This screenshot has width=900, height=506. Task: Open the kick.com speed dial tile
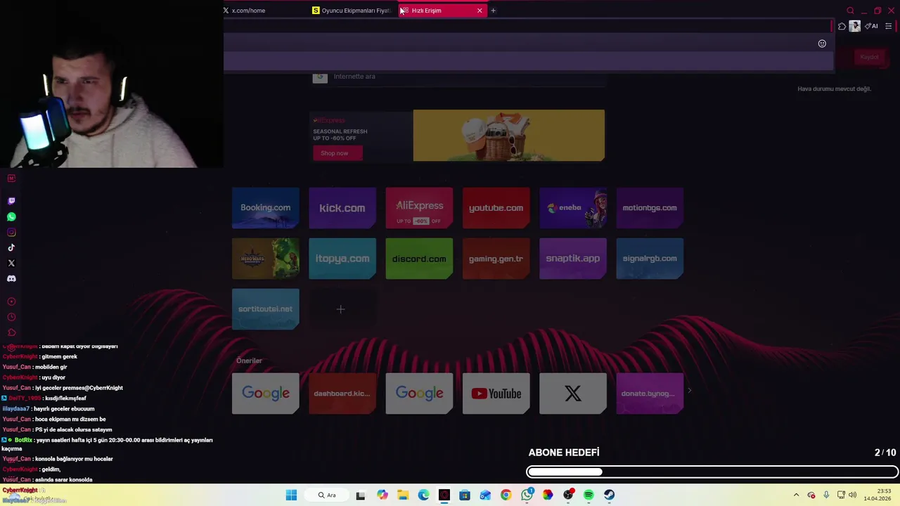click(342, 208)
